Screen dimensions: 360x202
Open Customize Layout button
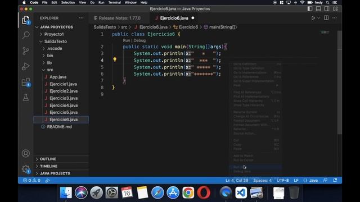tap(335, 9)
